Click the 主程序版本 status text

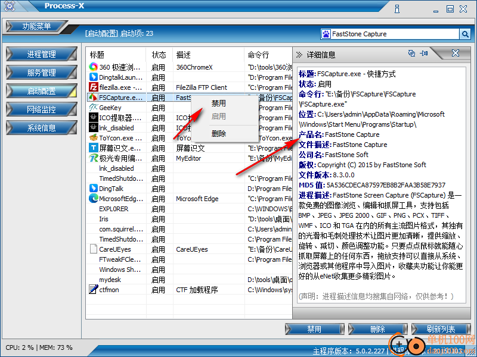(349, 351)
